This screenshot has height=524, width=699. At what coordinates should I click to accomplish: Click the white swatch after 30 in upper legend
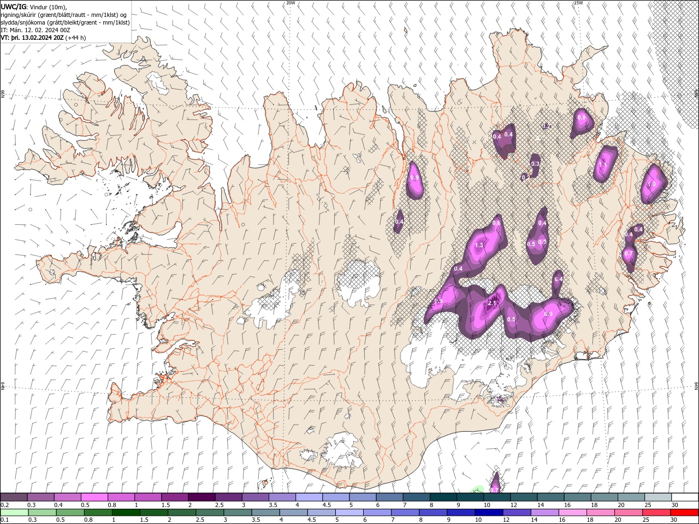point(684,497)
